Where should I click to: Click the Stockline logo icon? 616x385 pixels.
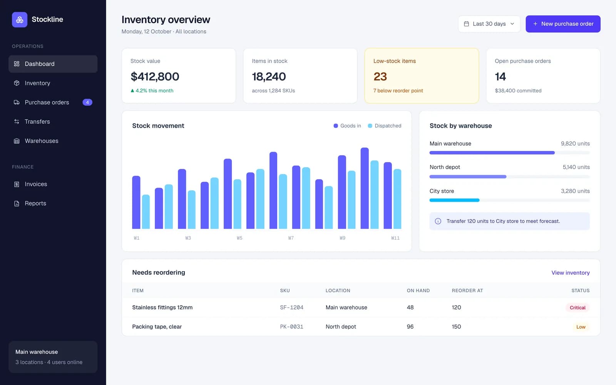pos(20,20)
